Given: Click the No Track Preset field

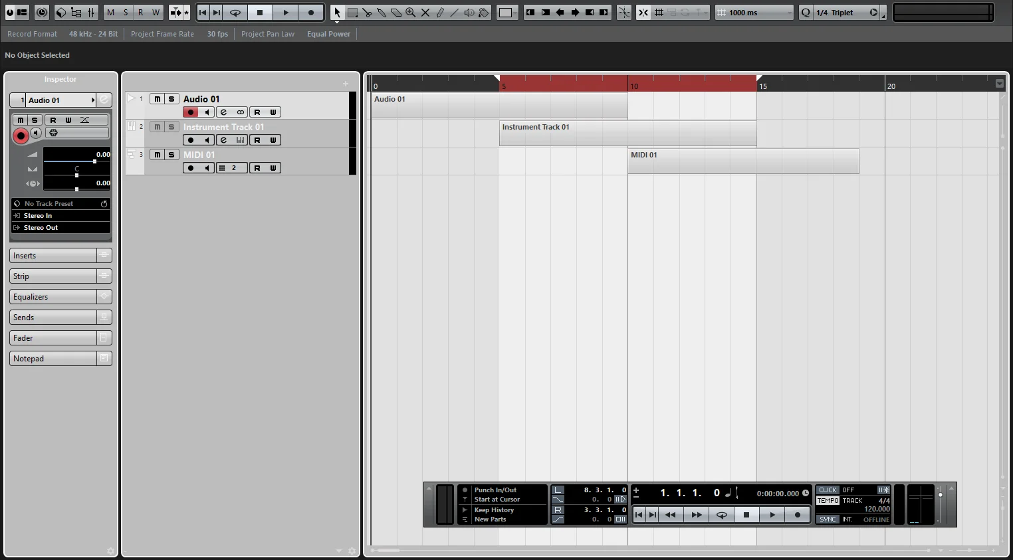Looking at the screenshot, I should click(60, 203).
